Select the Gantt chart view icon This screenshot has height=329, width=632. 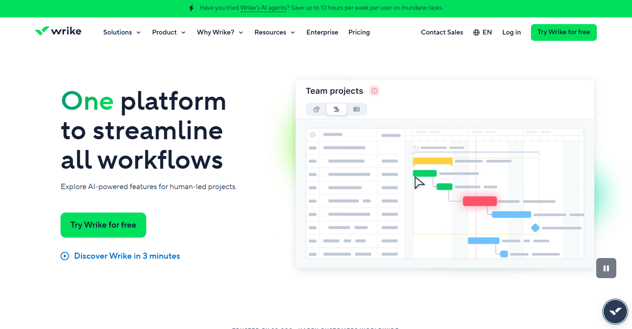[337, 109]
